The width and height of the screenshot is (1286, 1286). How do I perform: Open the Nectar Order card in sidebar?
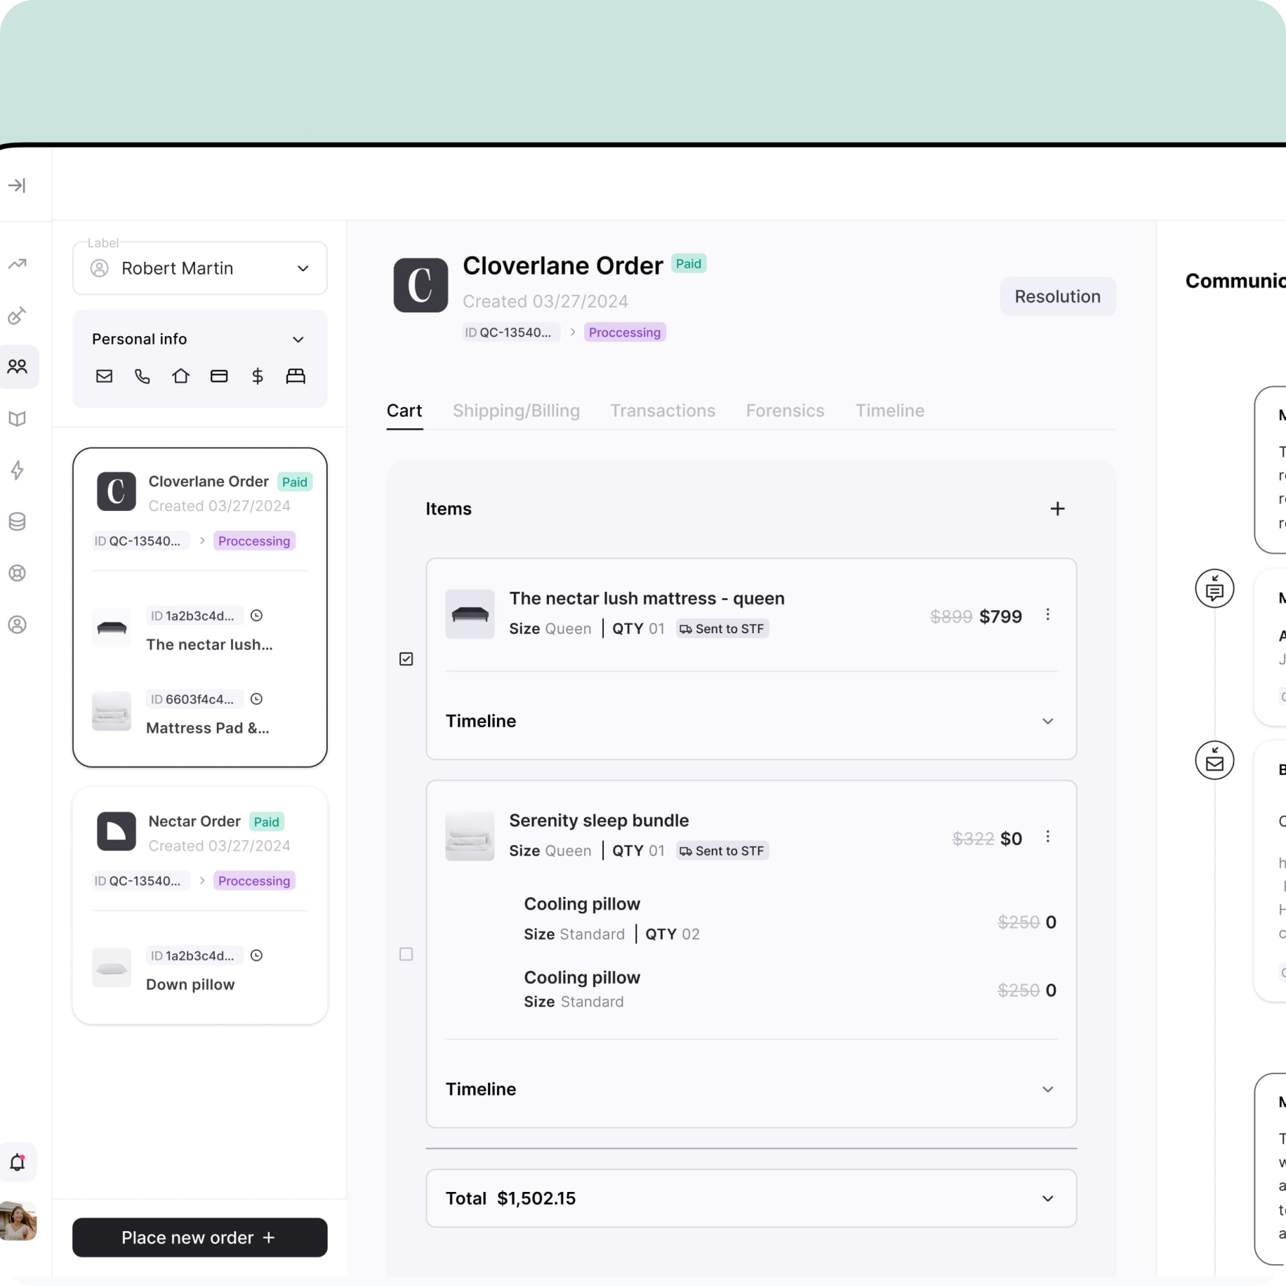(200, 906)
